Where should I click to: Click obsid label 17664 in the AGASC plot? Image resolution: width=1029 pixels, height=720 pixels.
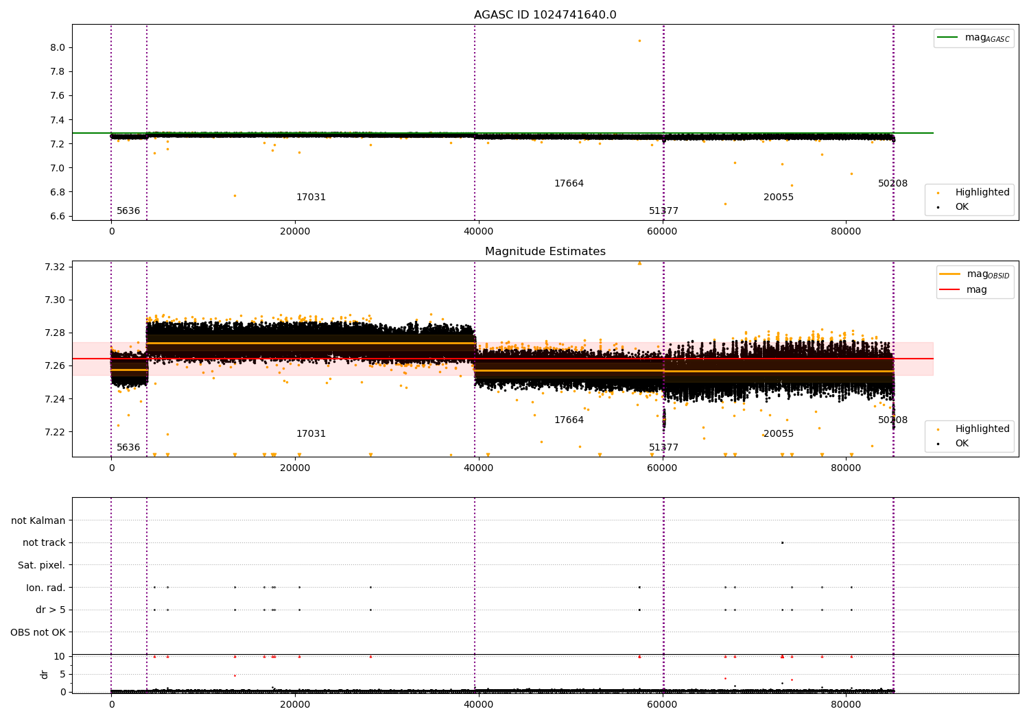point(569,184)
